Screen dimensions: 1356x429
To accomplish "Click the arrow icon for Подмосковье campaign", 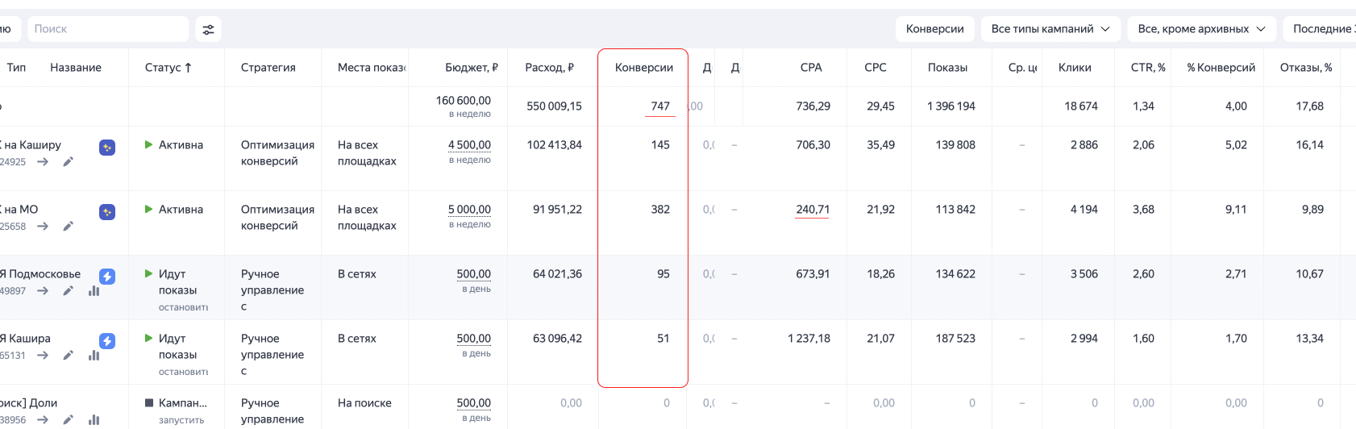I will point(43,291).
